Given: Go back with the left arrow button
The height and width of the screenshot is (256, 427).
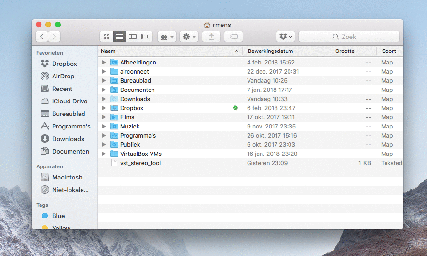Looking at the screenshot, I should tap(42, 37).
